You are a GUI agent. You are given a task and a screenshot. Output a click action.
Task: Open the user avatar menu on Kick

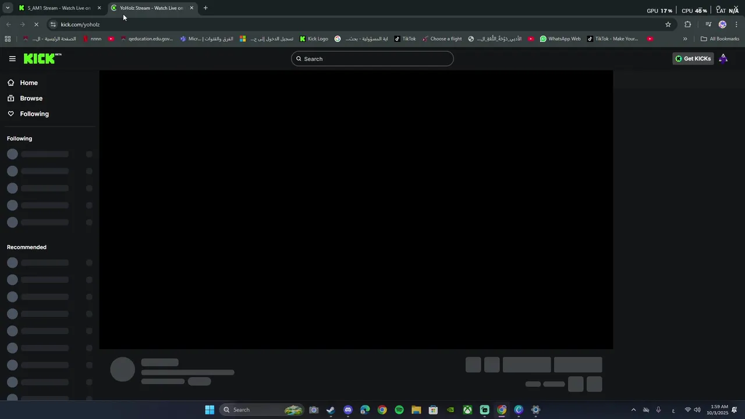[x=723, y=59]
